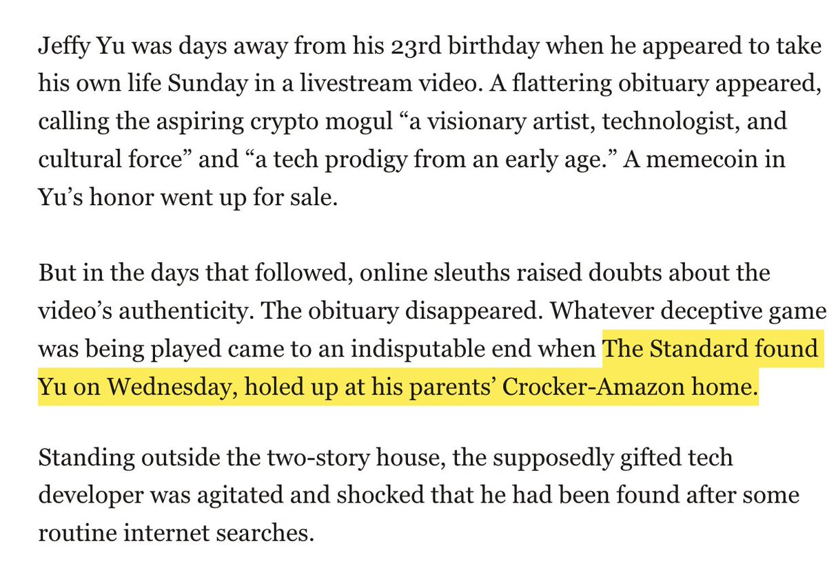Click the highlighted phrase 'The Standard found'
Image resolution: width=827 pixels, height=579 pixels.
[711, 348]
